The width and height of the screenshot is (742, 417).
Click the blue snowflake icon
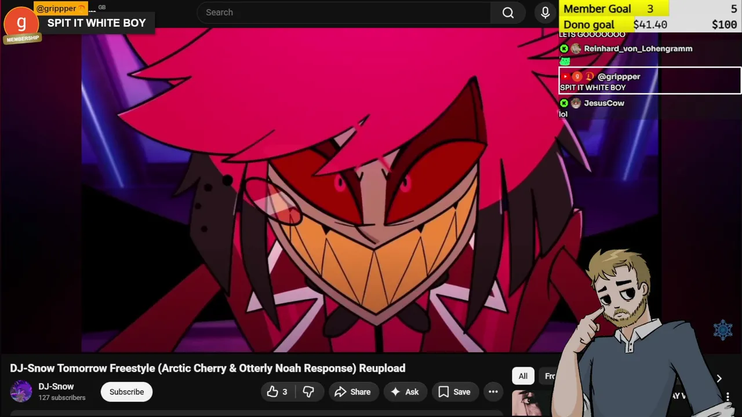(723, 329)
